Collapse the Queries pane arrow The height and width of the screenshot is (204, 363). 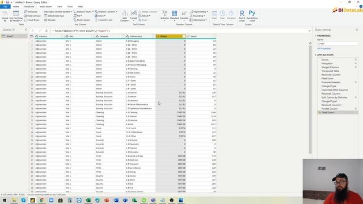coord(26,29)
